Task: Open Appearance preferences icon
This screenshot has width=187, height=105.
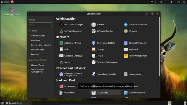Action: click(61, 86)
